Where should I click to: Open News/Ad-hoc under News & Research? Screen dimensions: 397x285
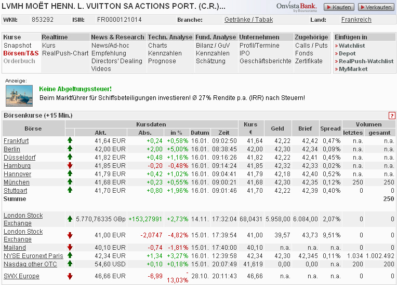coord(110,46)
